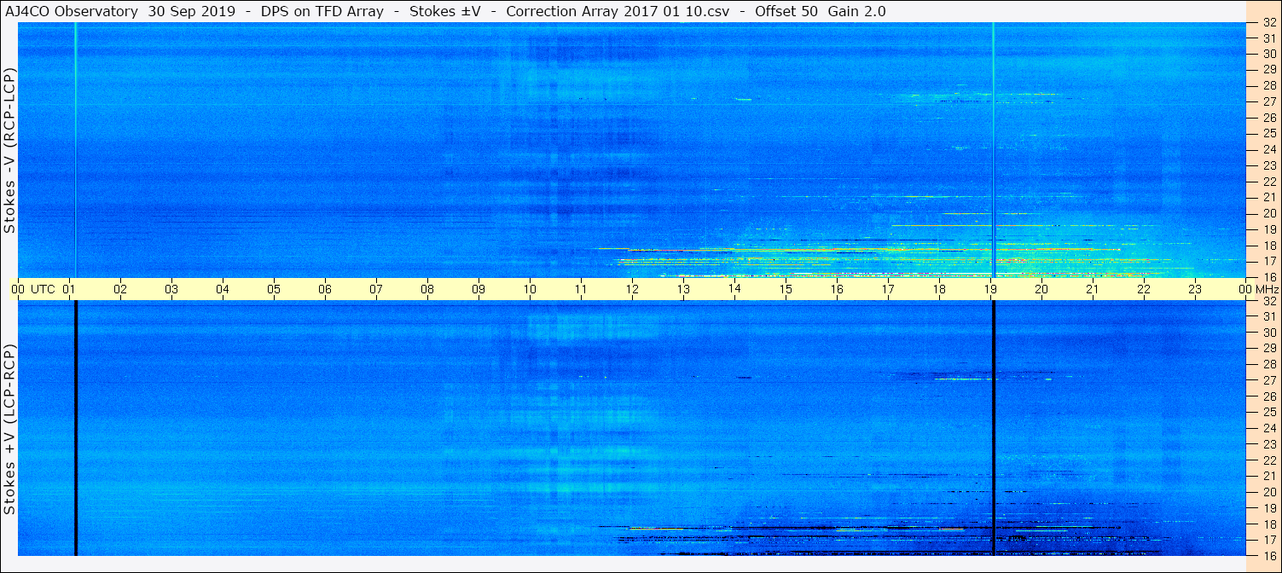Select the 09 hour tick on time axis

tap(479, 290)
